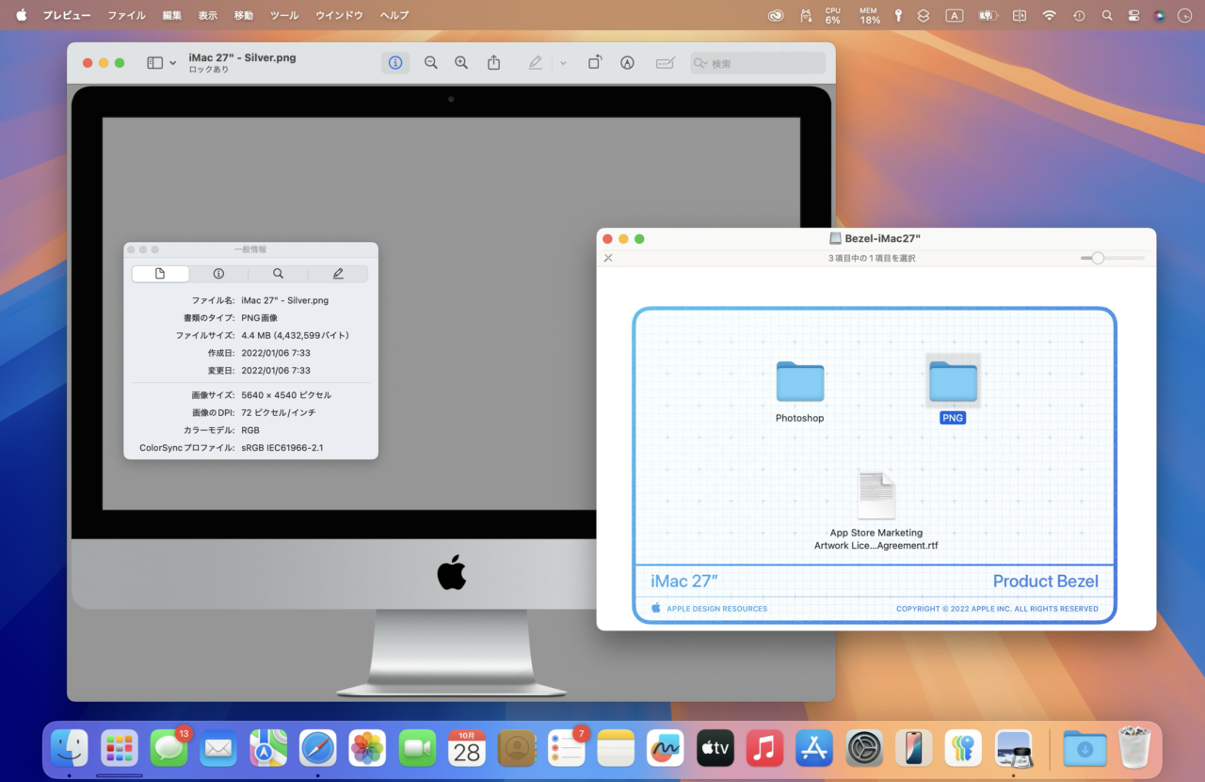
Task: Select the sRGB IEC61966-2.1 profile value
Action: point(282,448)
